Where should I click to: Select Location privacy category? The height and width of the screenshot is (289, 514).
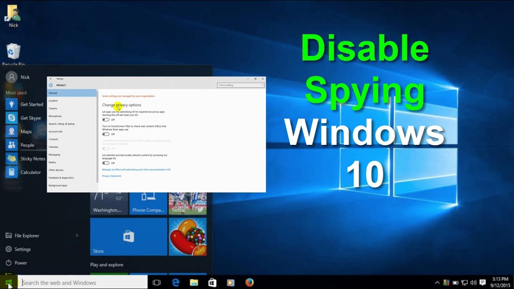coord(71,101)
